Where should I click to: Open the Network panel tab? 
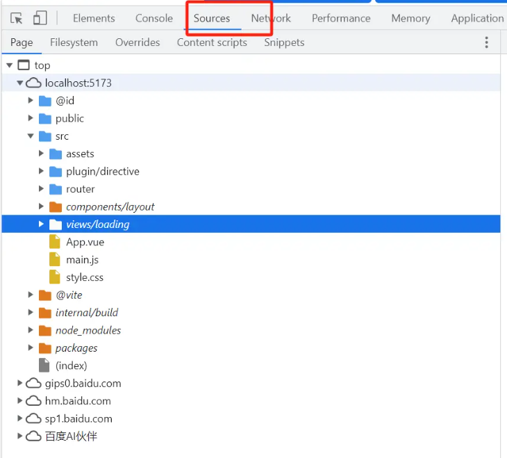click(271, 18)
